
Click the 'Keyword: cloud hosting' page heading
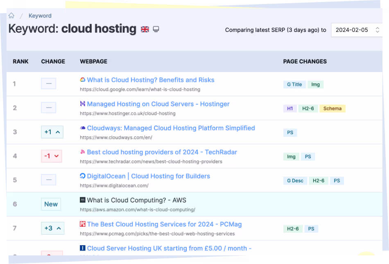coord(72,29)
